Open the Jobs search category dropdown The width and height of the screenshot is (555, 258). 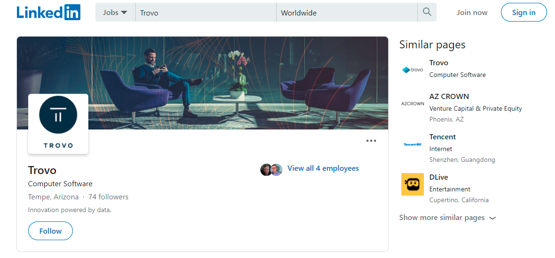pyautogui.click(x=115, y=12)
